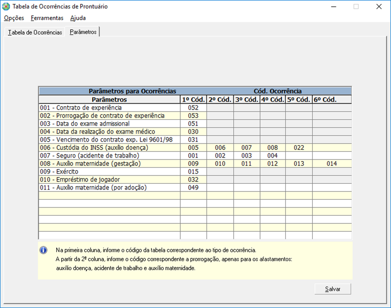The height and width of the screenshot is (308, 391).
Task: Click '005 - Vencimento do contrato exp. Lei 9601/98'
Action: (109, 139)
